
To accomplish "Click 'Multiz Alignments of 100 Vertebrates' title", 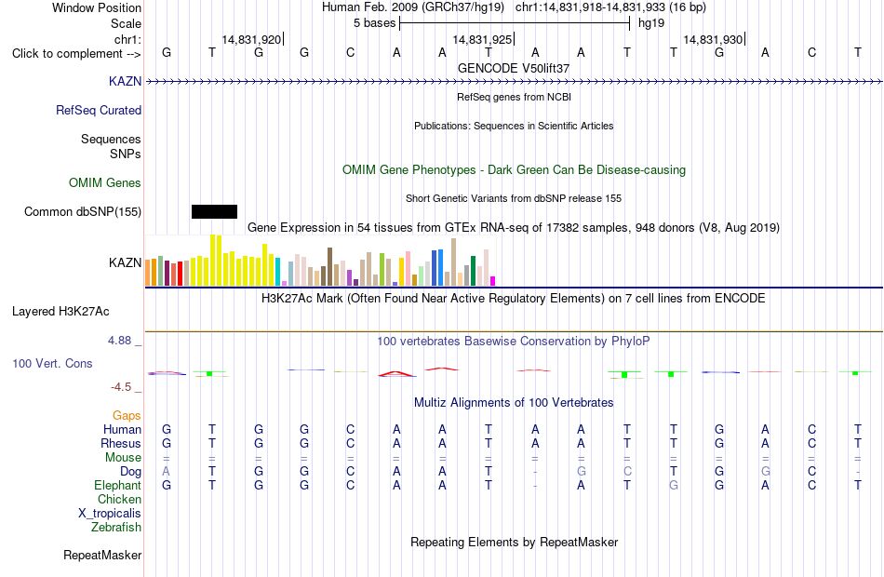I will click(514, 402).
